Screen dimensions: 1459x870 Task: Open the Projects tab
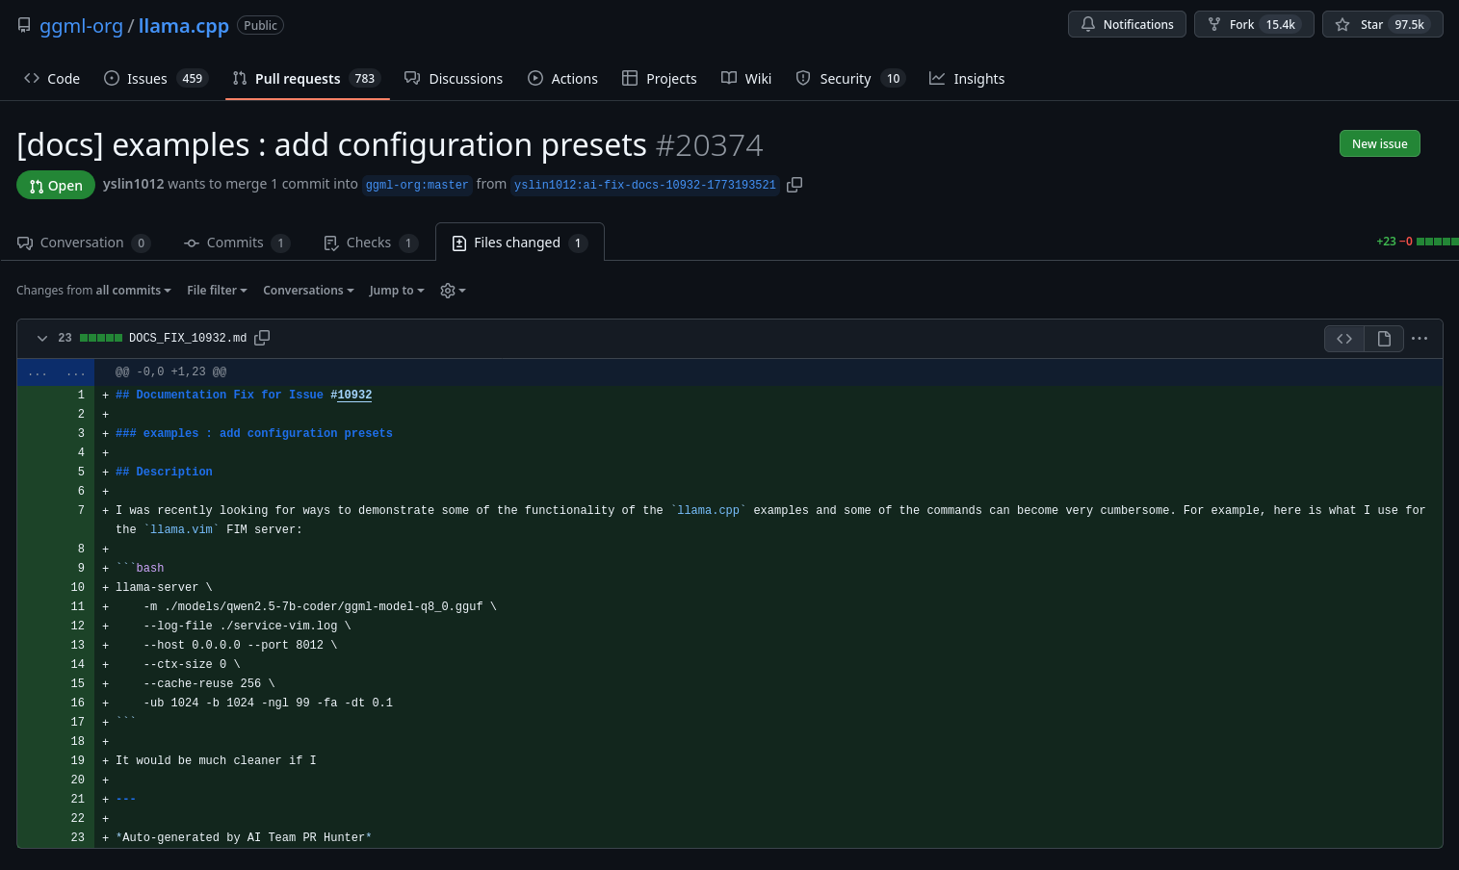660,79
